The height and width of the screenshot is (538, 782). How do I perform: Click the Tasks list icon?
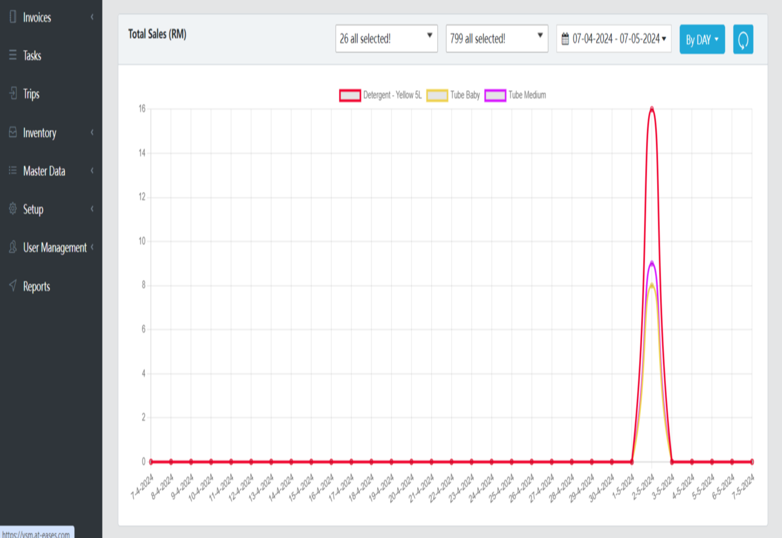13,55
